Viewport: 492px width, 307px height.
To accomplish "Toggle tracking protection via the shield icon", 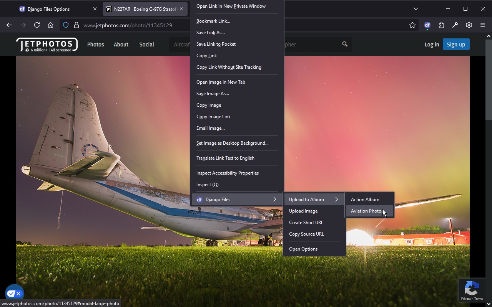I will (65, 25).
